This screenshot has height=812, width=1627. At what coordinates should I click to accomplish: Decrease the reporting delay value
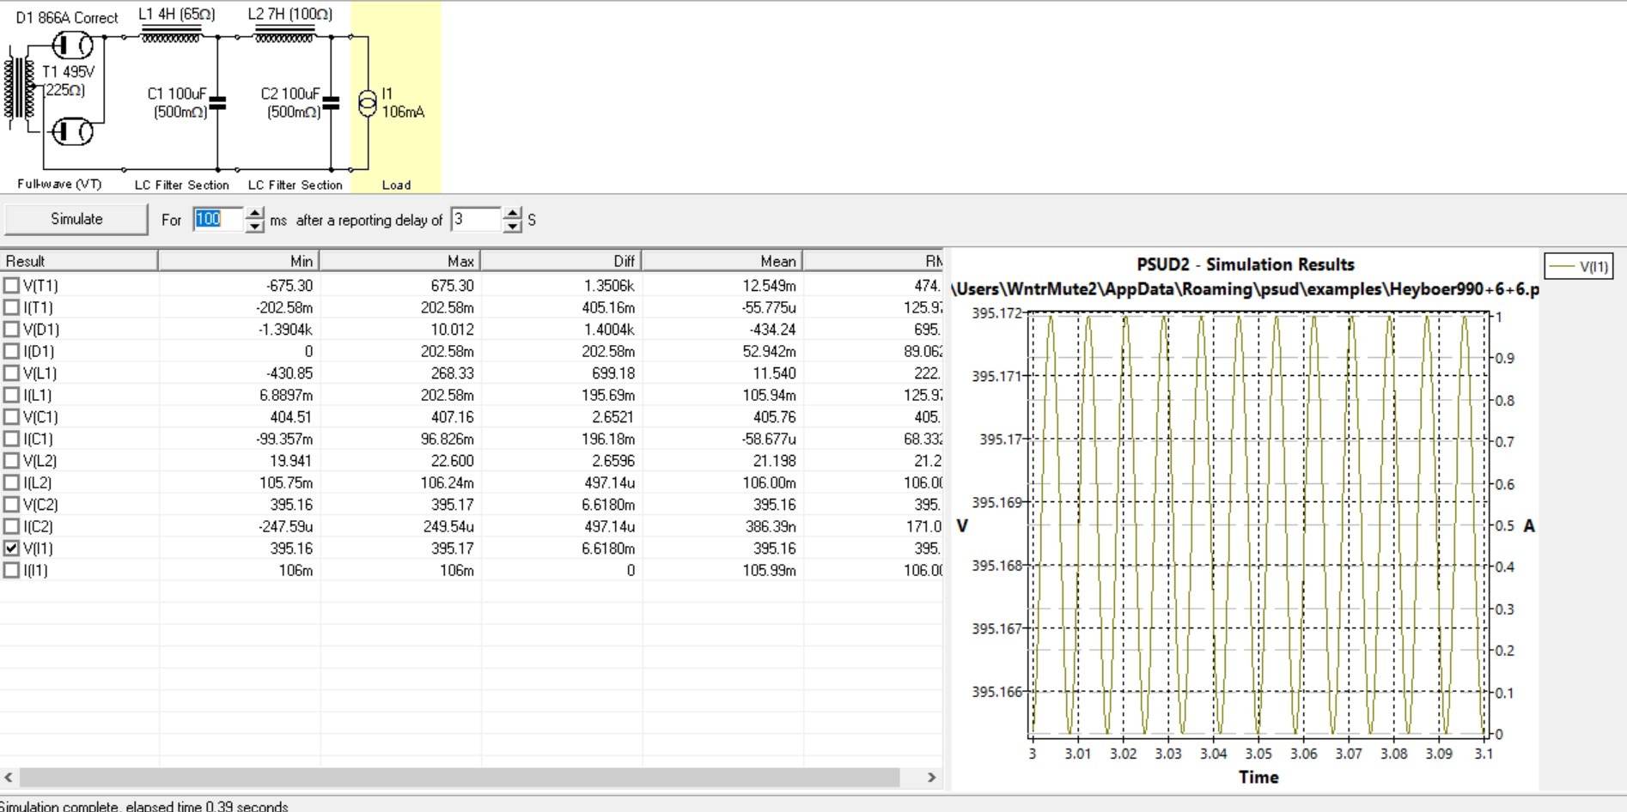pyautogui.click(x=512, y=227)
